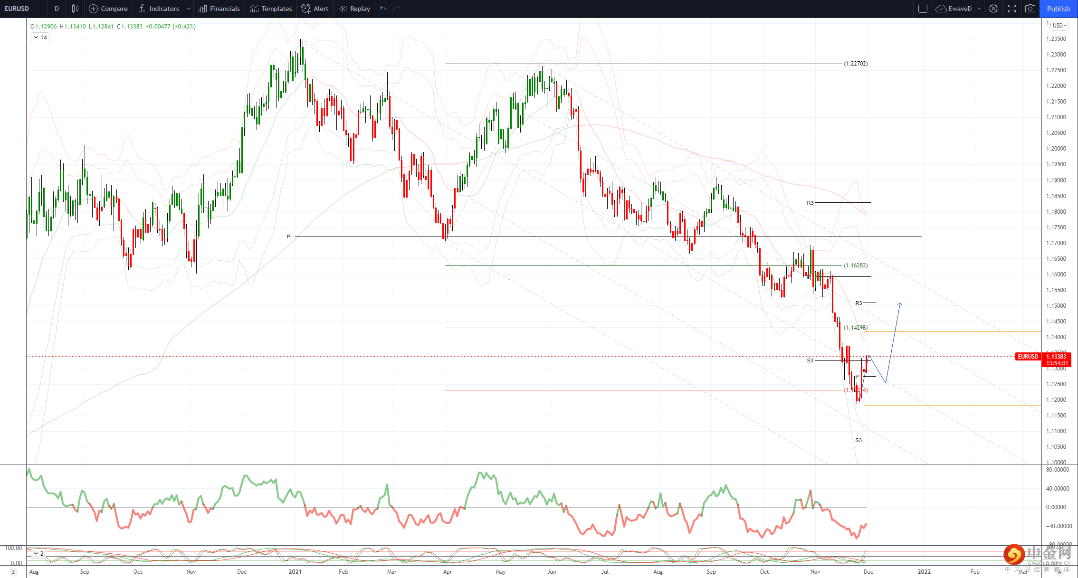Image resolution: width=1078 pixels, height=578 pixels.
Task: Click the blue Publish button
Action: 1059,9
